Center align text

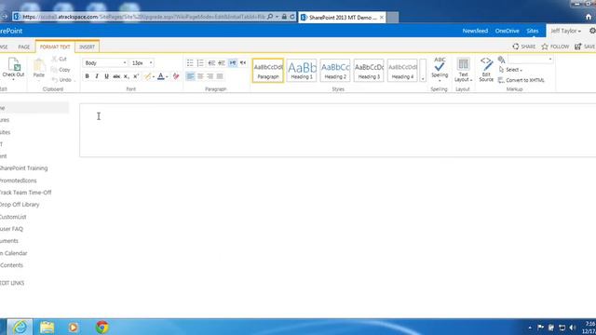tap(200, 76)
